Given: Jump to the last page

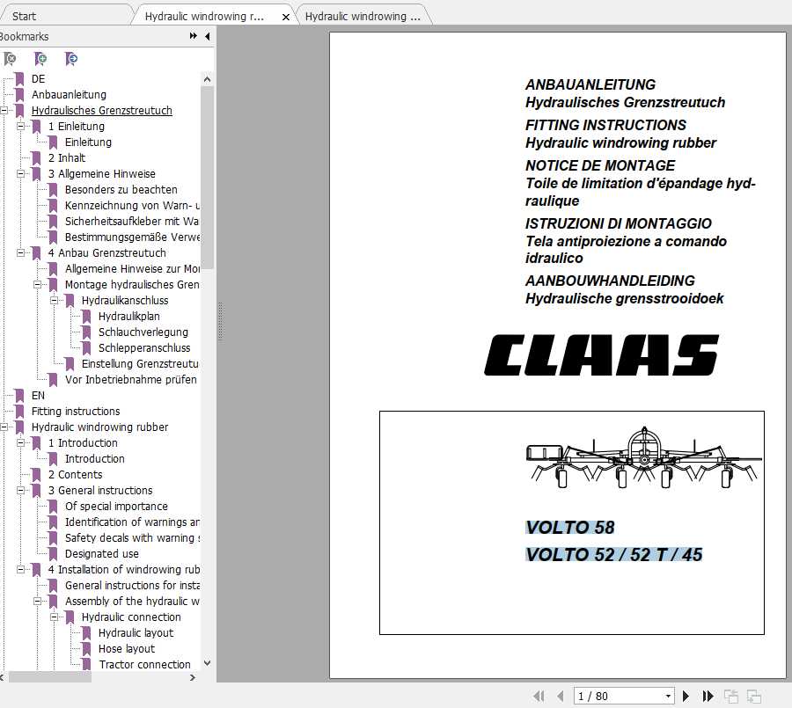Looking at the screenshot, I should pyautogui.click(x=708, y=695).
